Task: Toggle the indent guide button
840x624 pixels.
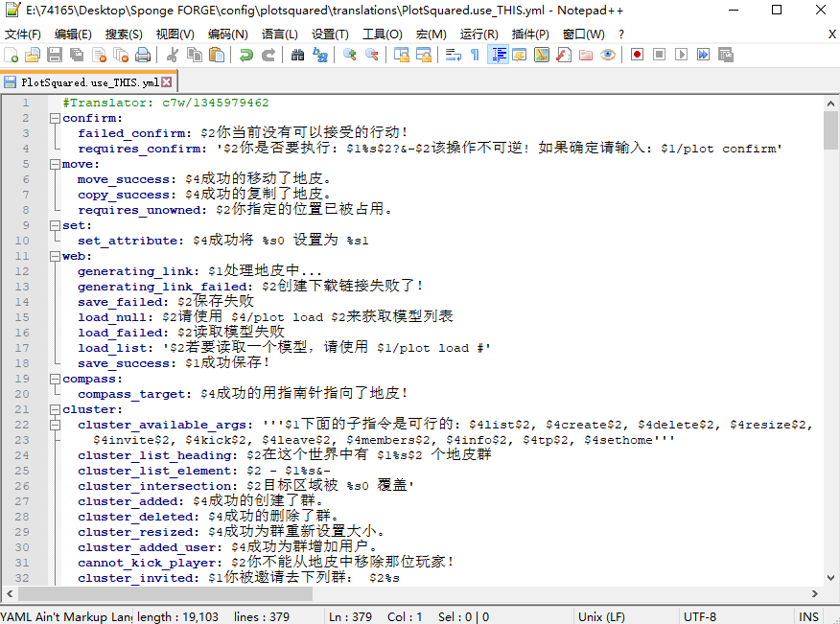Action: [498, 55]
